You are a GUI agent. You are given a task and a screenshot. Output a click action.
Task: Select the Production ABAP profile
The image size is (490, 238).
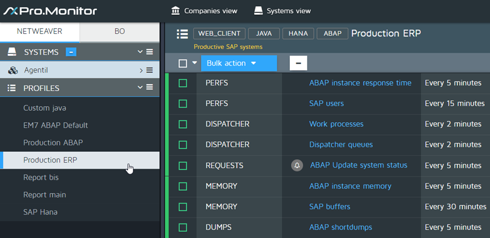53,143
